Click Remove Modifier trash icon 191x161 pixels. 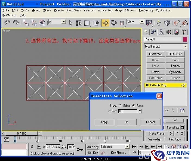(173, 110)
